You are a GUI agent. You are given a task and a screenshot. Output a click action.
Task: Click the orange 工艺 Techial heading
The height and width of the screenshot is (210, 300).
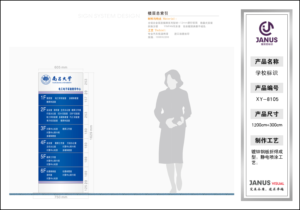coord(156,30)
